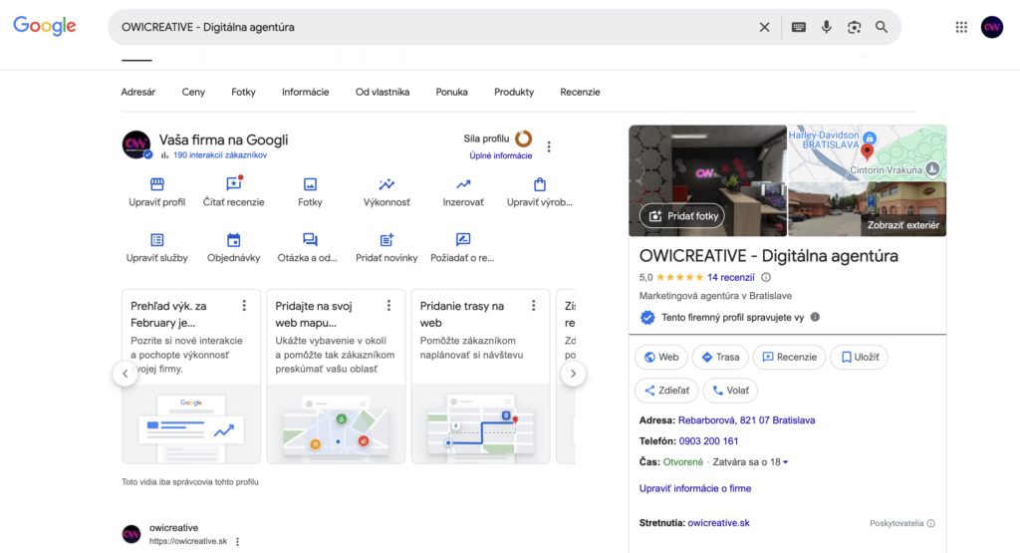Screen dimensions: 1020x553
Task: Select the Produkty tab
Action: [514, 93]
